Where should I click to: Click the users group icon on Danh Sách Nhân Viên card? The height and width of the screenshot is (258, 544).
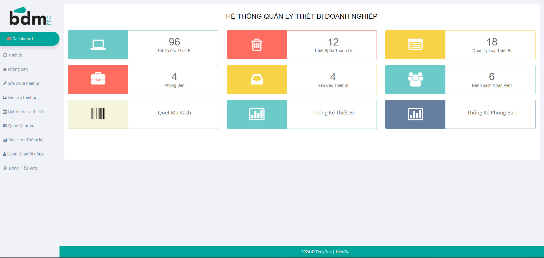pyautogui.click(x=415, y=79)
